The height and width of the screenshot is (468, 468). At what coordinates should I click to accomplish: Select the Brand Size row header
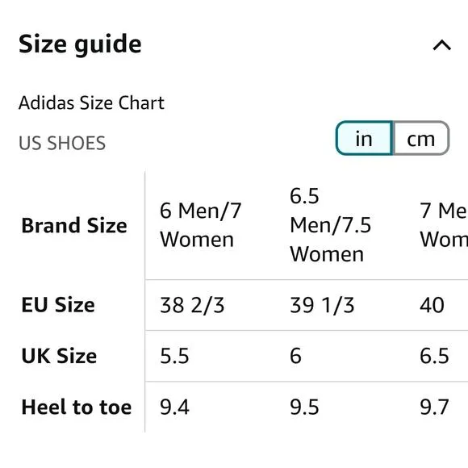pos(74,225)
